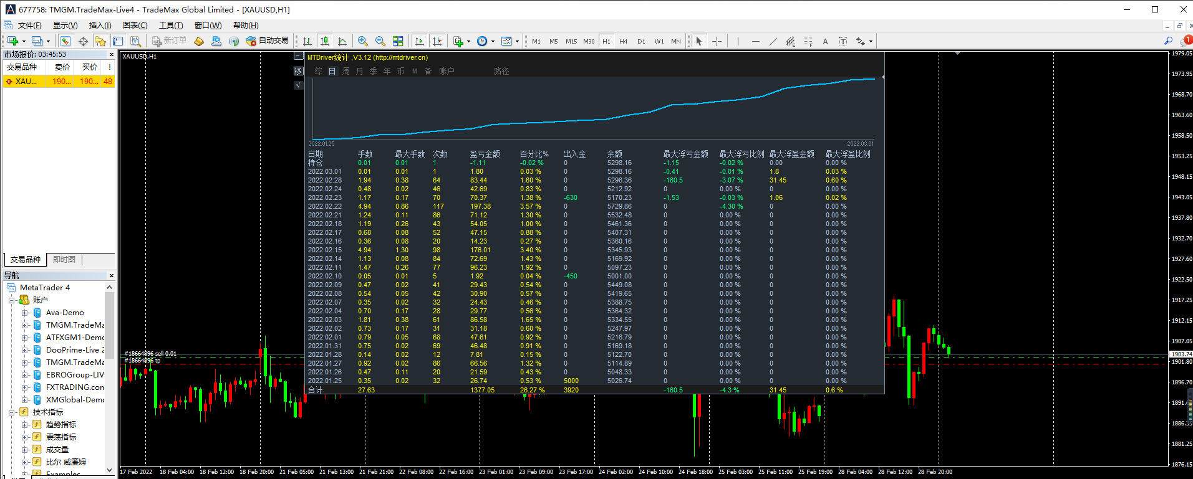The height and width of the screenshot is (479, 1193).
Task: Select candlestick chart display icon
Action: 325,41
